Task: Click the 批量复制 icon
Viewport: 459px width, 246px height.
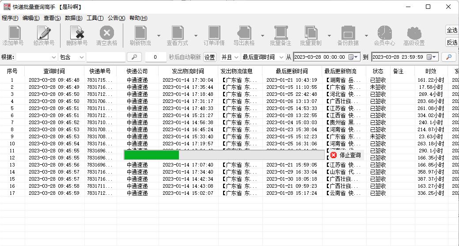Action: click(x=311, y=32)
